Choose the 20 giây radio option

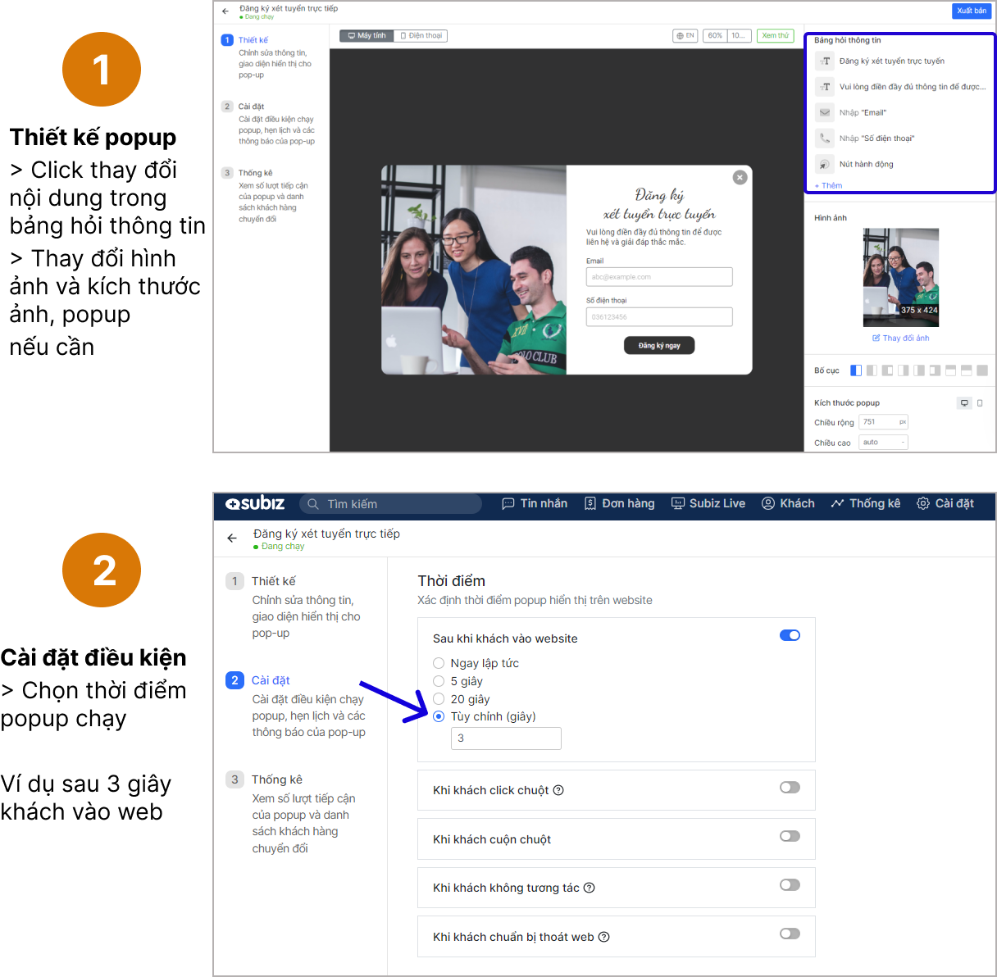coord(439,699)
